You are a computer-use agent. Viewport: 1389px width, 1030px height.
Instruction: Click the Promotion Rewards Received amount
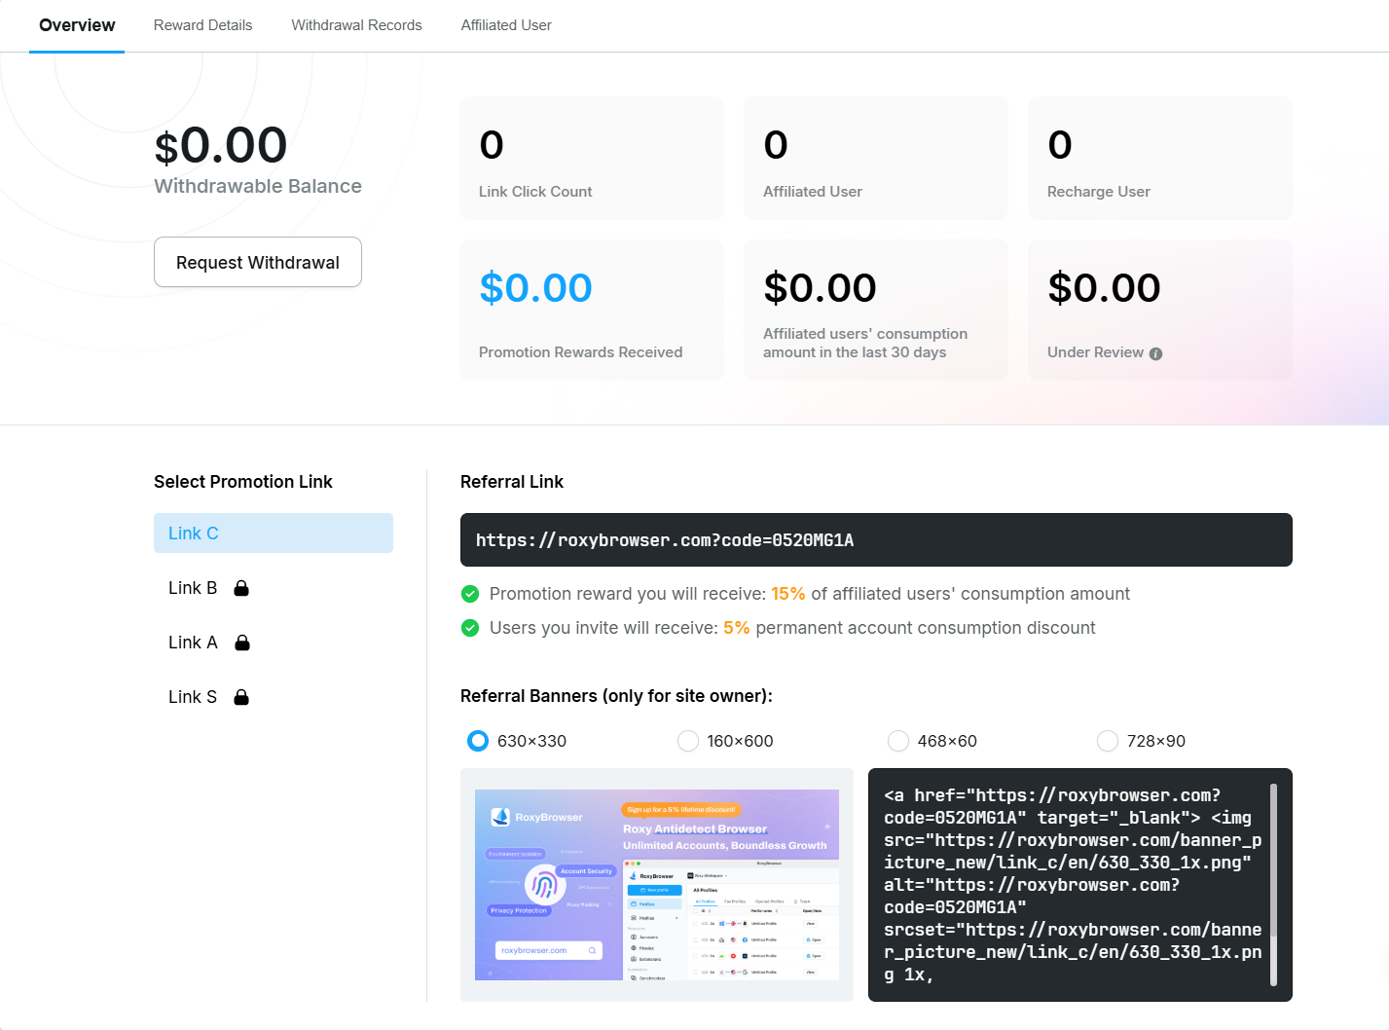point(535,288)
